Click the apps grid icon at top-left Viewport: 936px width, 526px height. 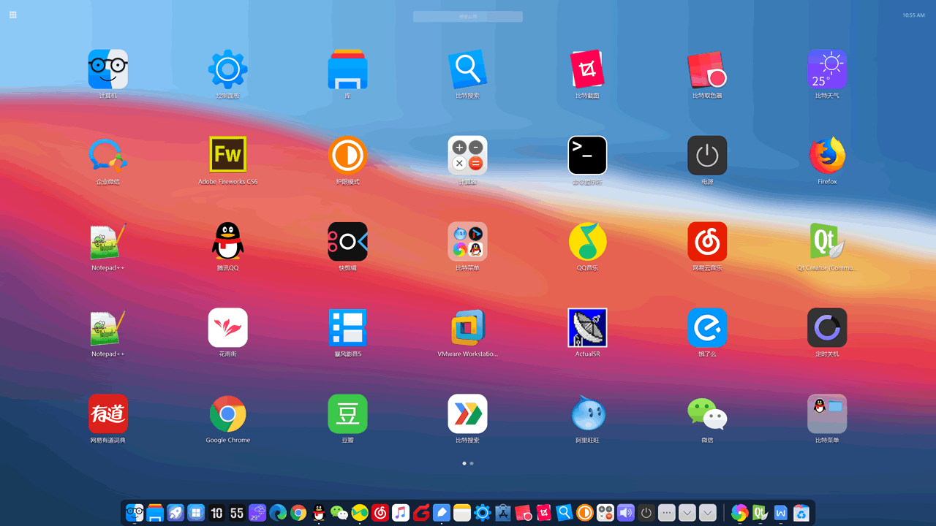[x=13, y=15]
